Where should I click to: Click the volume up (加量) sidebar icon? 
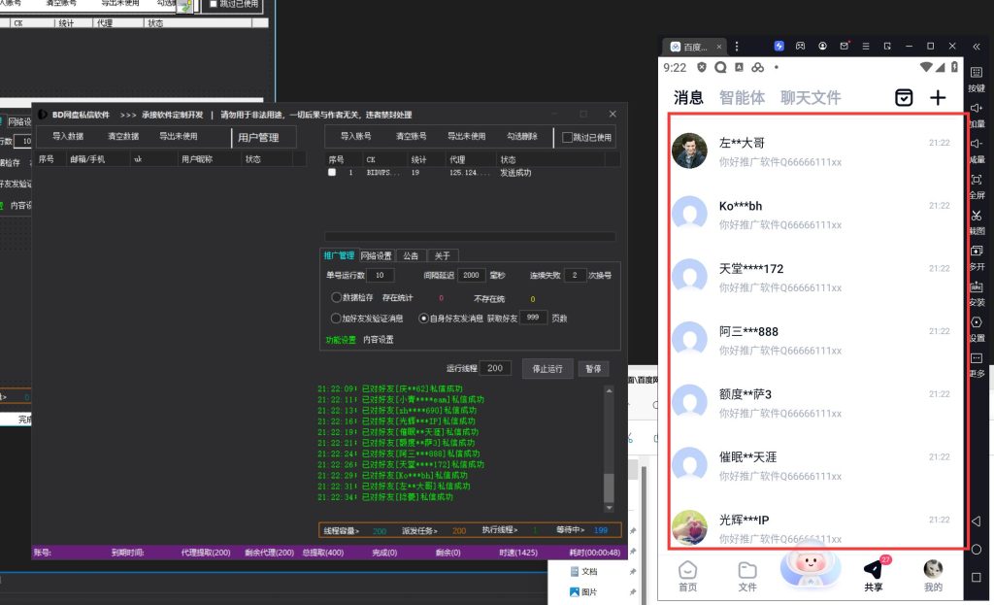click(x=977, y=108)
